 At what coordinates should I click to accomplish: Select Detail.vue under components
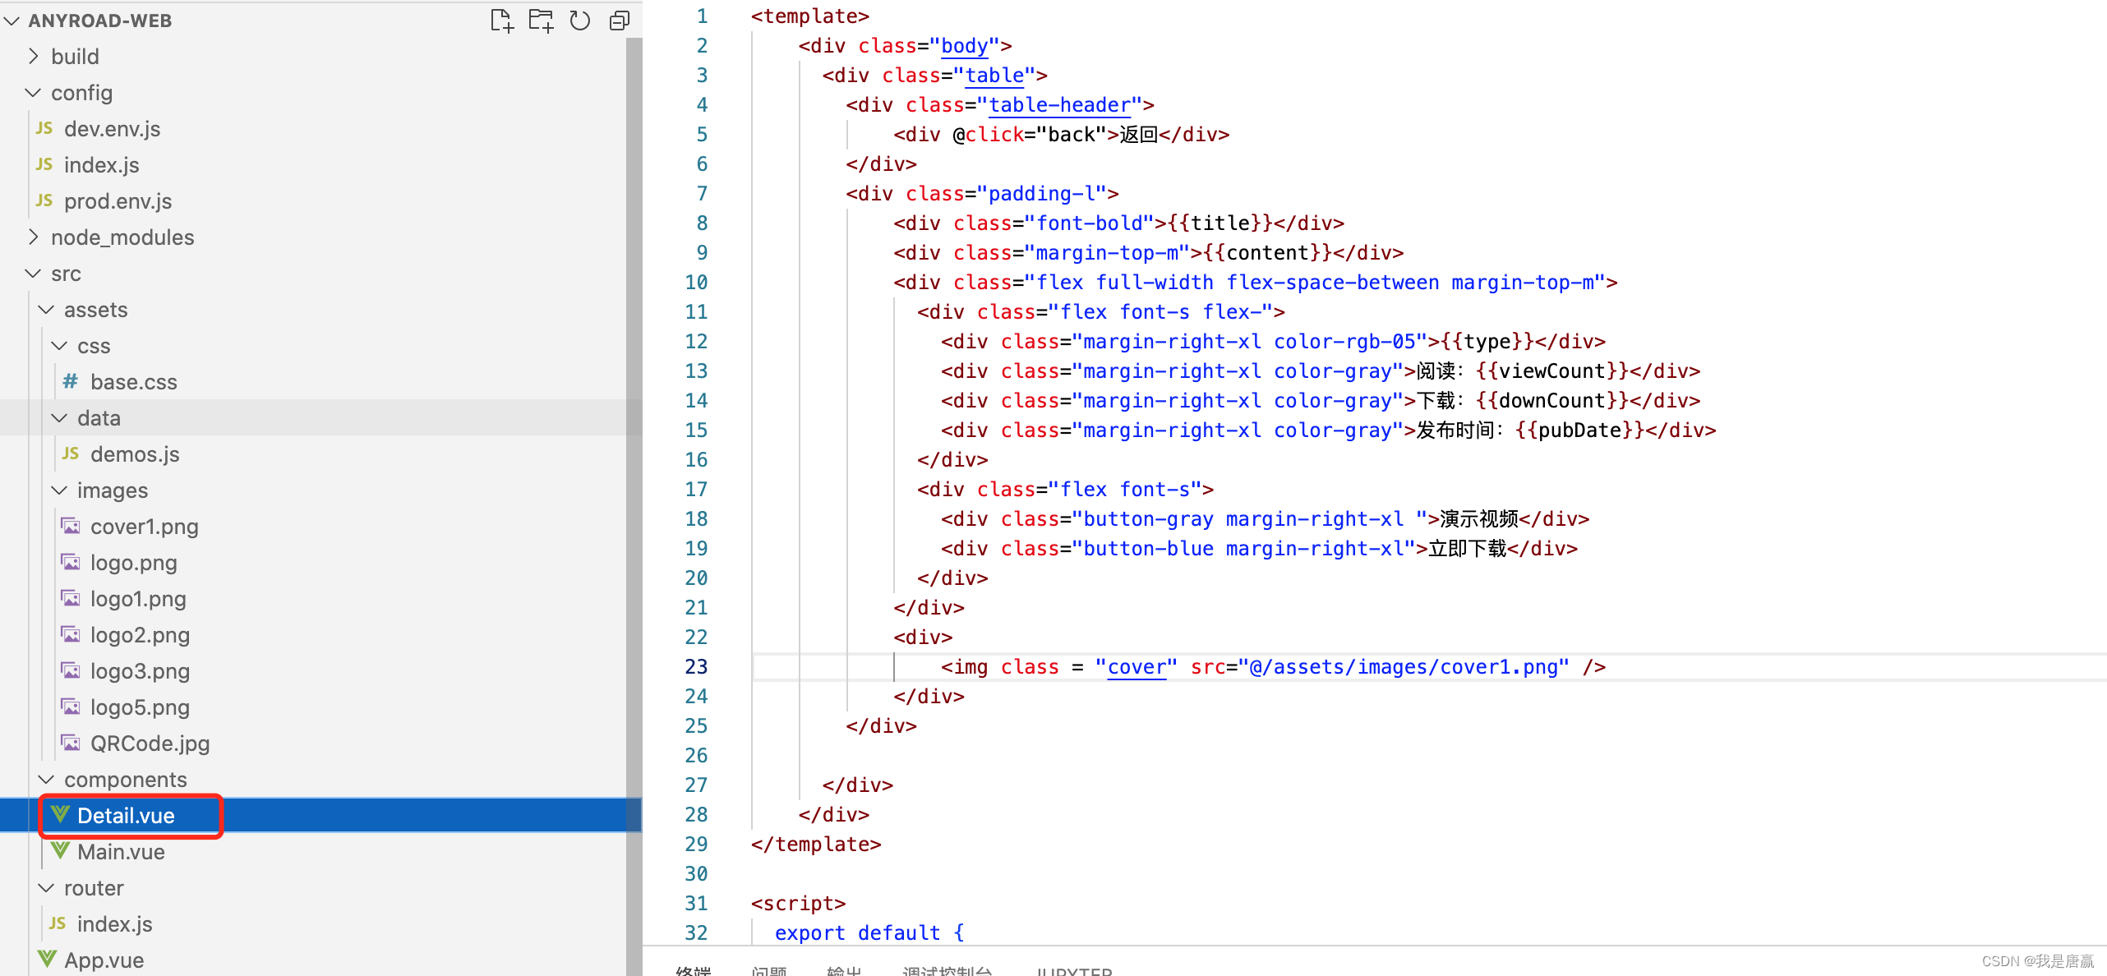127,815
